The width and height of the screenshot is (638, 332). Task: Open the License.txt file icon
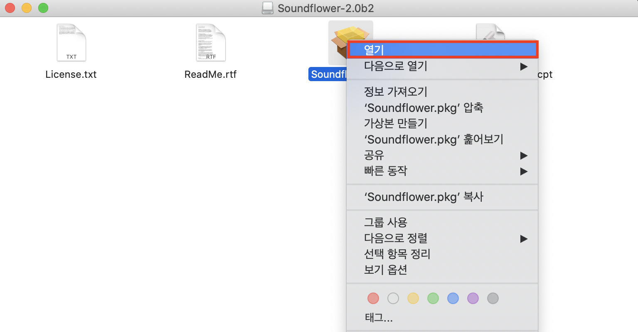tap(71, 42)
